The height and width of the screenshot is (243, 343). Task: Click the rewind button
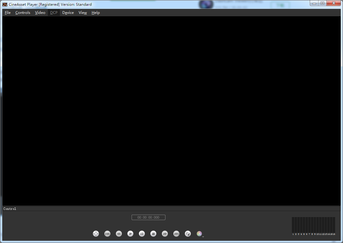coord(119,234)
